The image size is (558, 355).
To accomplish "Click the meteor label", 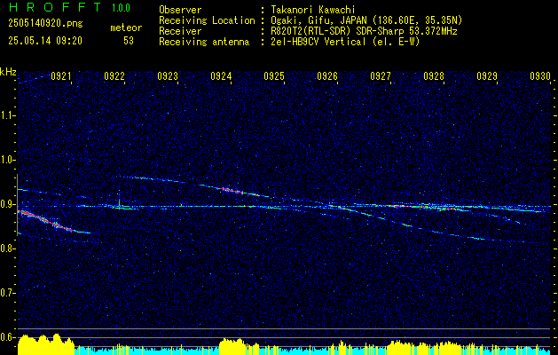I will [126, 28].
